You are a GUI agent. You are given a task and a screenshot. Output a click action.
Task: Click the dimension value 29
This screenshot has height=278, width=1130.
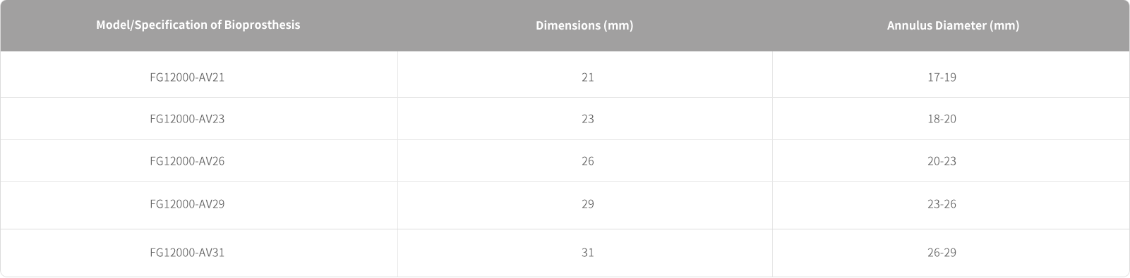pyautogui.click(x=588, y=204)
